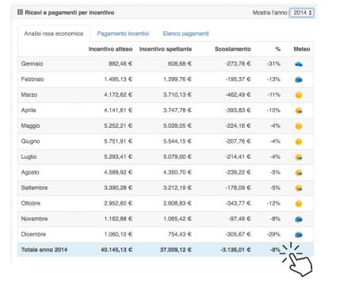Click the -97,46 € value for Novembre
The image size is (359, 296).
pyautogui.click(x=239, y=218)
